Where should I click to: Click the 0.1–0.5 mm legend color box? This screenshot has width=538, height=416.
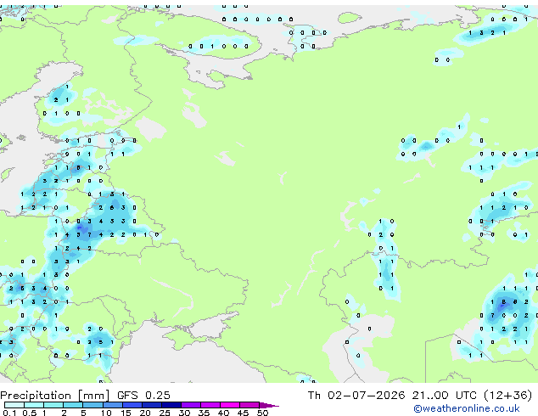click(x=14, y=405)
